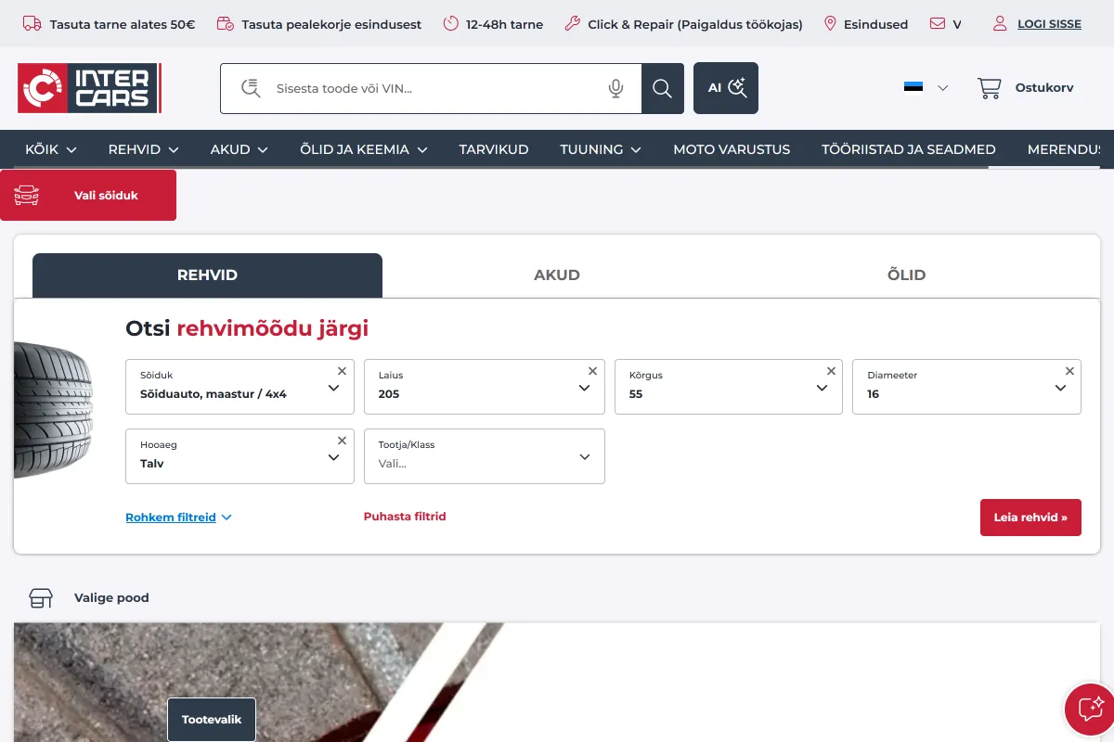Click the 12-48h tarne clock icon

[x=451, y=24]
